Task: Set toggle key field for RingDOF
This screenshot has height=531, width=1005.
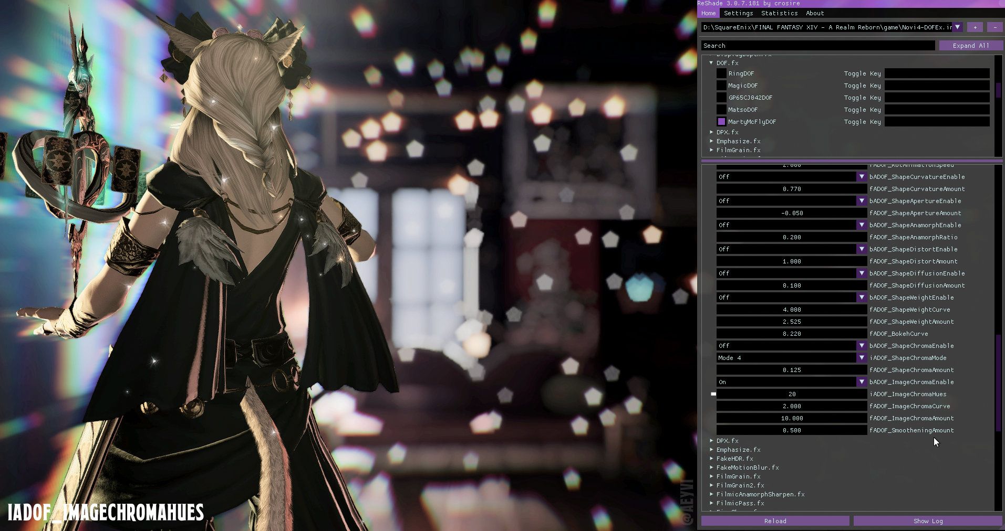Action: [937, 73]
